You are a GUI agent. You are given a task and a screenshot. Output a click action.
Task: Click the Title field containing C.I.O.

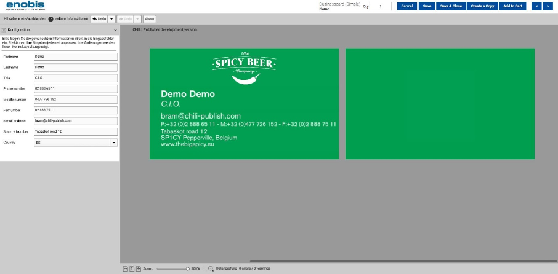[76, 78]
